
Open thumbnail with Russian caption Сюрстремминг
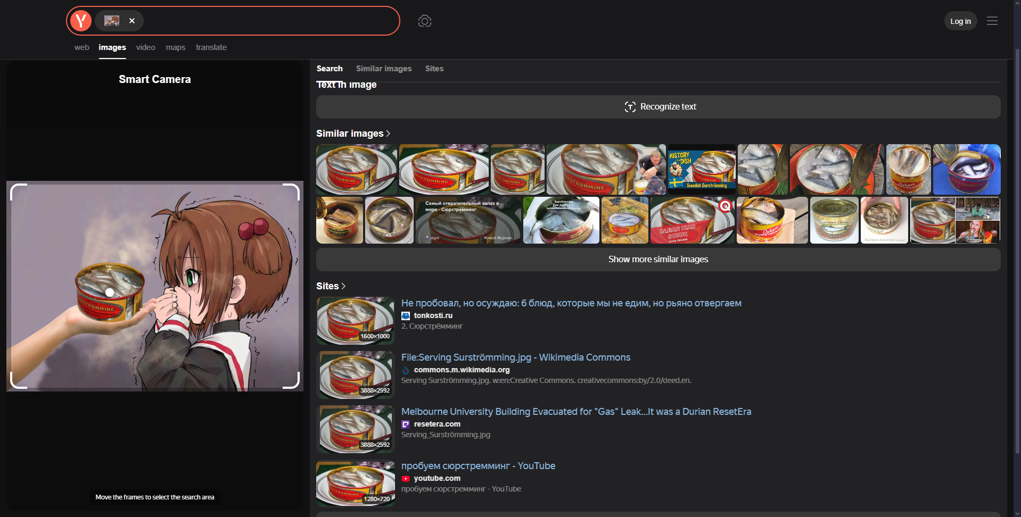coord(468,220)
